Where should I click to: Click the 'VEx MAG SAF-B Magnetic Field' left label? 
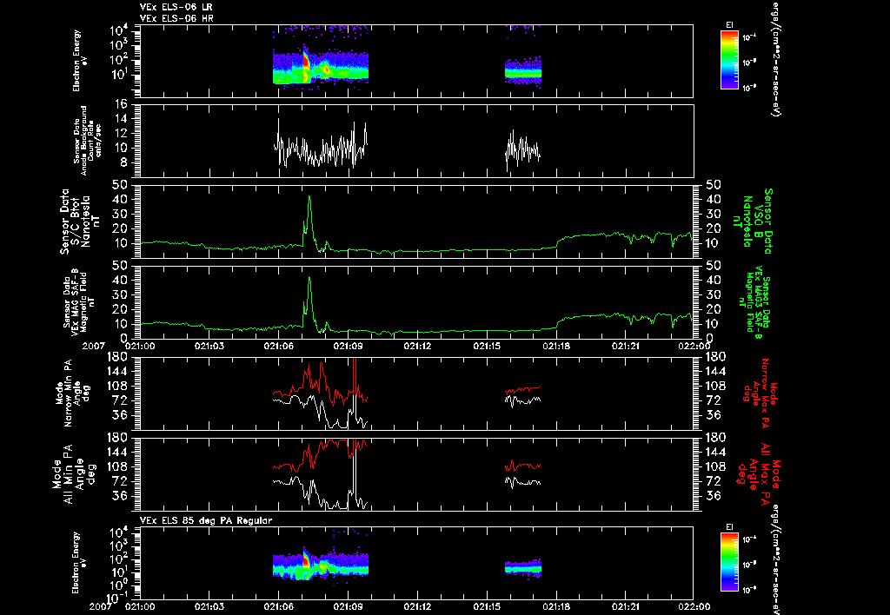coord(79,301)
